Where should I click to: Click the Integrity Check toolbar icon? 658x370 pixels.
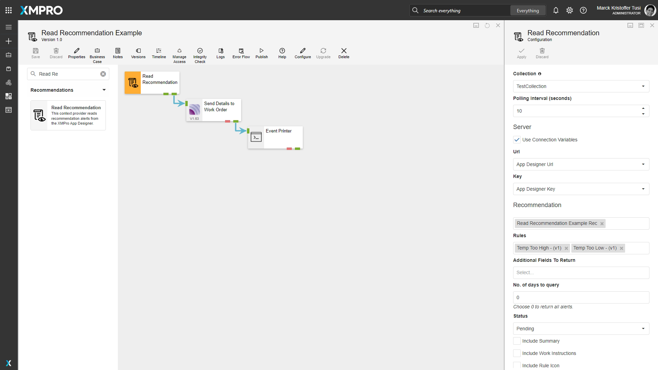tap(200, 51)
